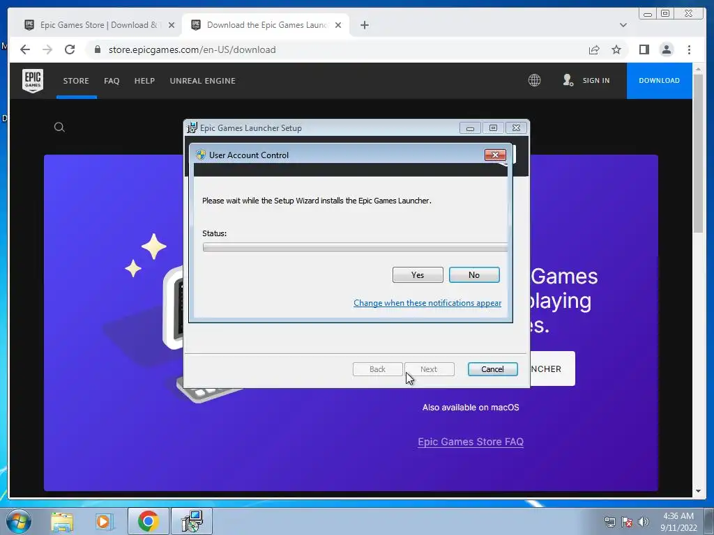Click No in User Account Control

tap(474, 274)
